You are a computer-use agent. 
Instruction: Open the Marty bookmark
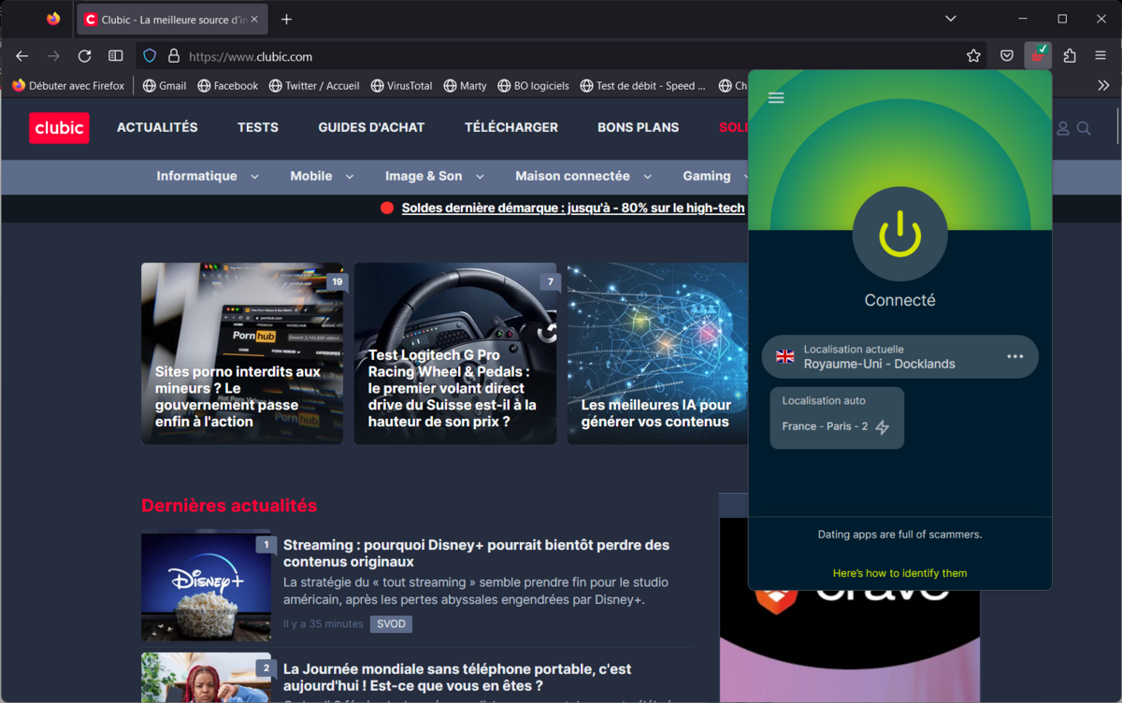(465, 85)
